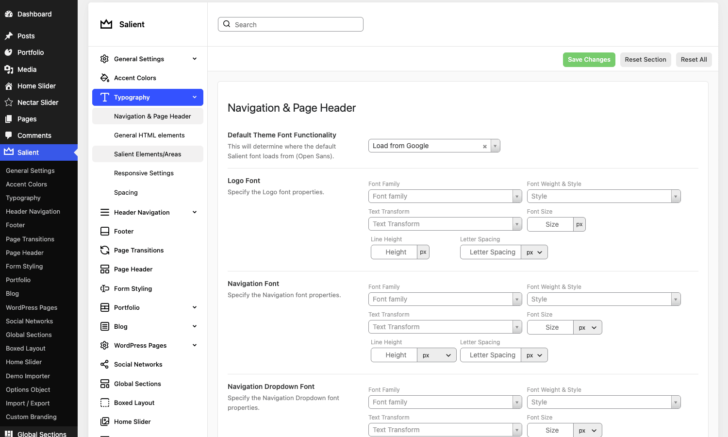Click the Typography T icon
The width and height of the screenshot is (728, 437).
104,97
